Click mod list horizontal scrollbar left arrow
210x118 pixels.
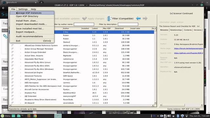pyautogui.click(x=10, y=106)
